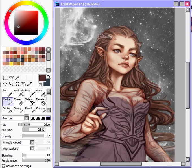Select the second soft brush edge shape
Image resolution: width=192 pixels, height=168 pixels.
38,118
